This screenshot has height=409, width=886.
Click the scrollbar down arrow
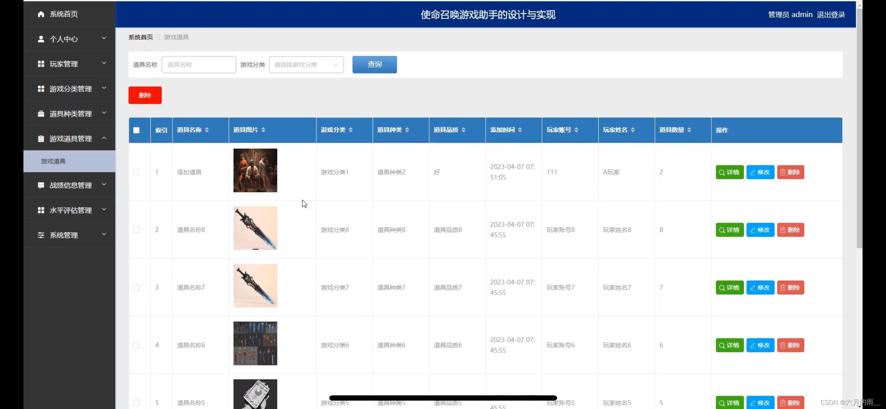(x=859, y=406)
